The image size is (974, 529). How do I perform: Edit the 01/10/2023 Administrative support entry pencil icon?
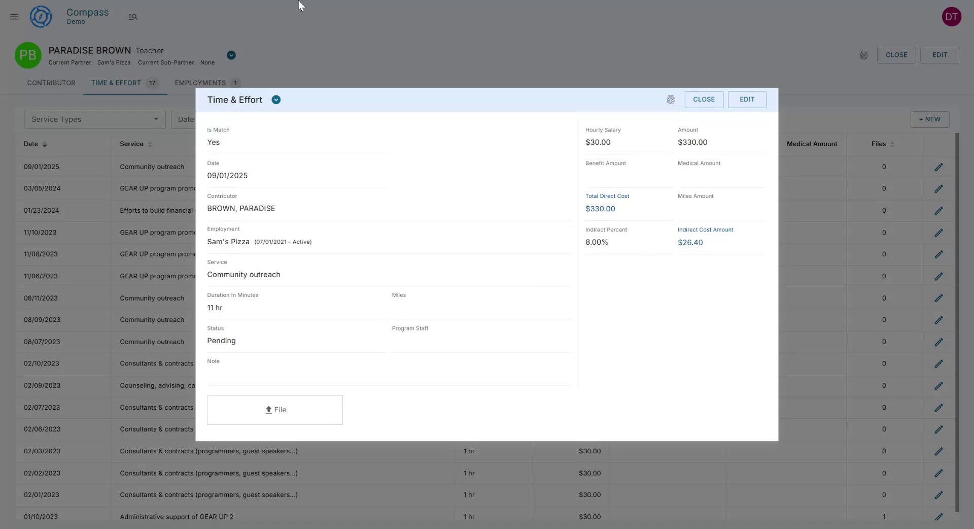[939, 516]
